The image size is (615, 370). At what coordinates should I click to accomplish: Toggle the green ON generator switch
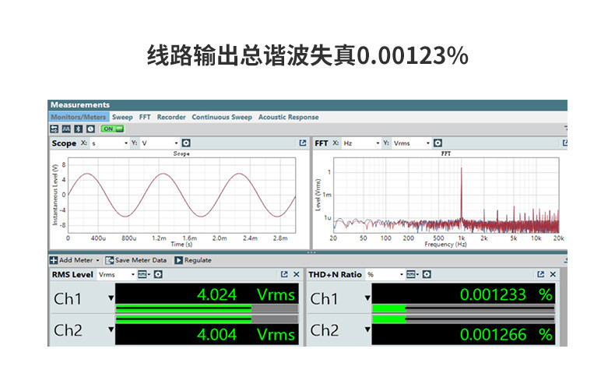tap(112, 129)
